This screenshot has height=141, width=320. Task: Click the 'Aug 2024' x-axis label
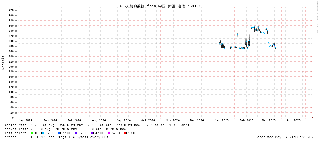pos(99,120)
